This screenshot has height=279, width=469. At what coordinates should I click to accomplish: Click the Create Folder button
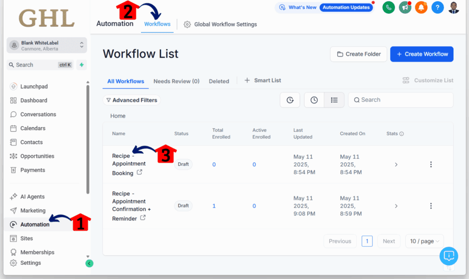(359, 54)
